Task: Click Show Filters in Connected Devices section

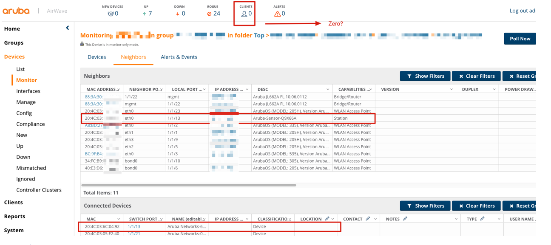Action: [x=425, y=206]
